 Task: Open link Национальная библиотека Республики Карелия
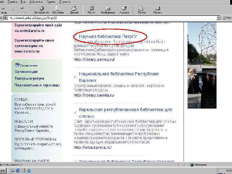(119, 77)
